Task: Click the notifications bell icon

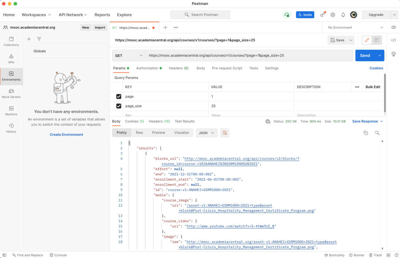Action: [x=343, y=15]
